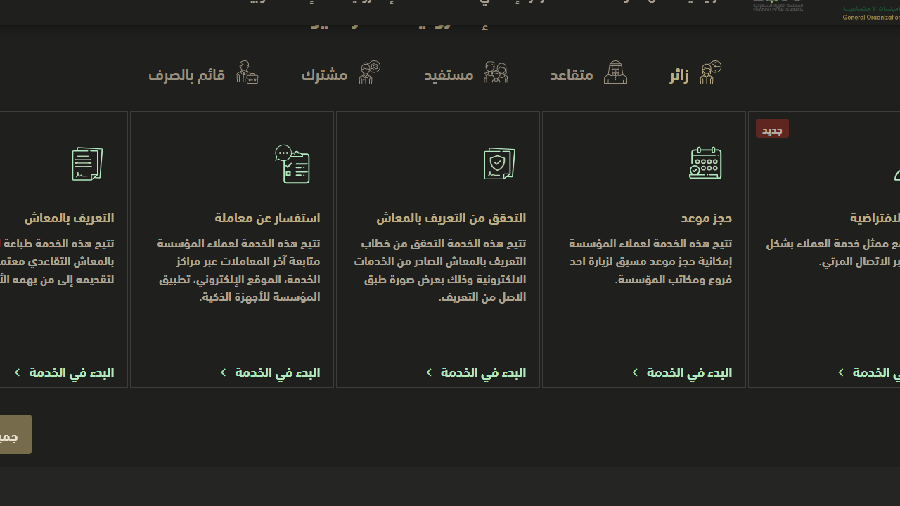This screenshot has width=900, height=506.
Task: Click the all-services gold button at bottom left
Action: coord(15,434)
